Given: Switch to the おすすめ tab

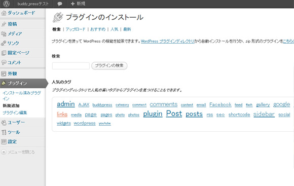Looking at the screenshot, I should (98, 29).
